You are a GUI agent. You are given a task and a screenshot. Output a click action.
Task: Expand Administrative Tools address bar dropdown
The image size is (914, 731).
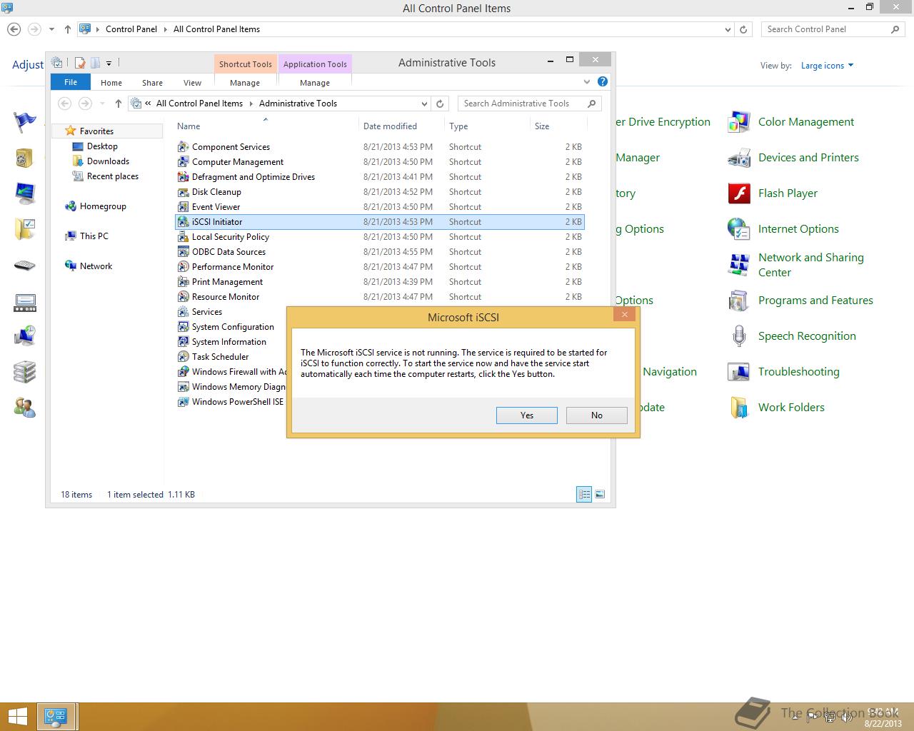click(424, 104)
